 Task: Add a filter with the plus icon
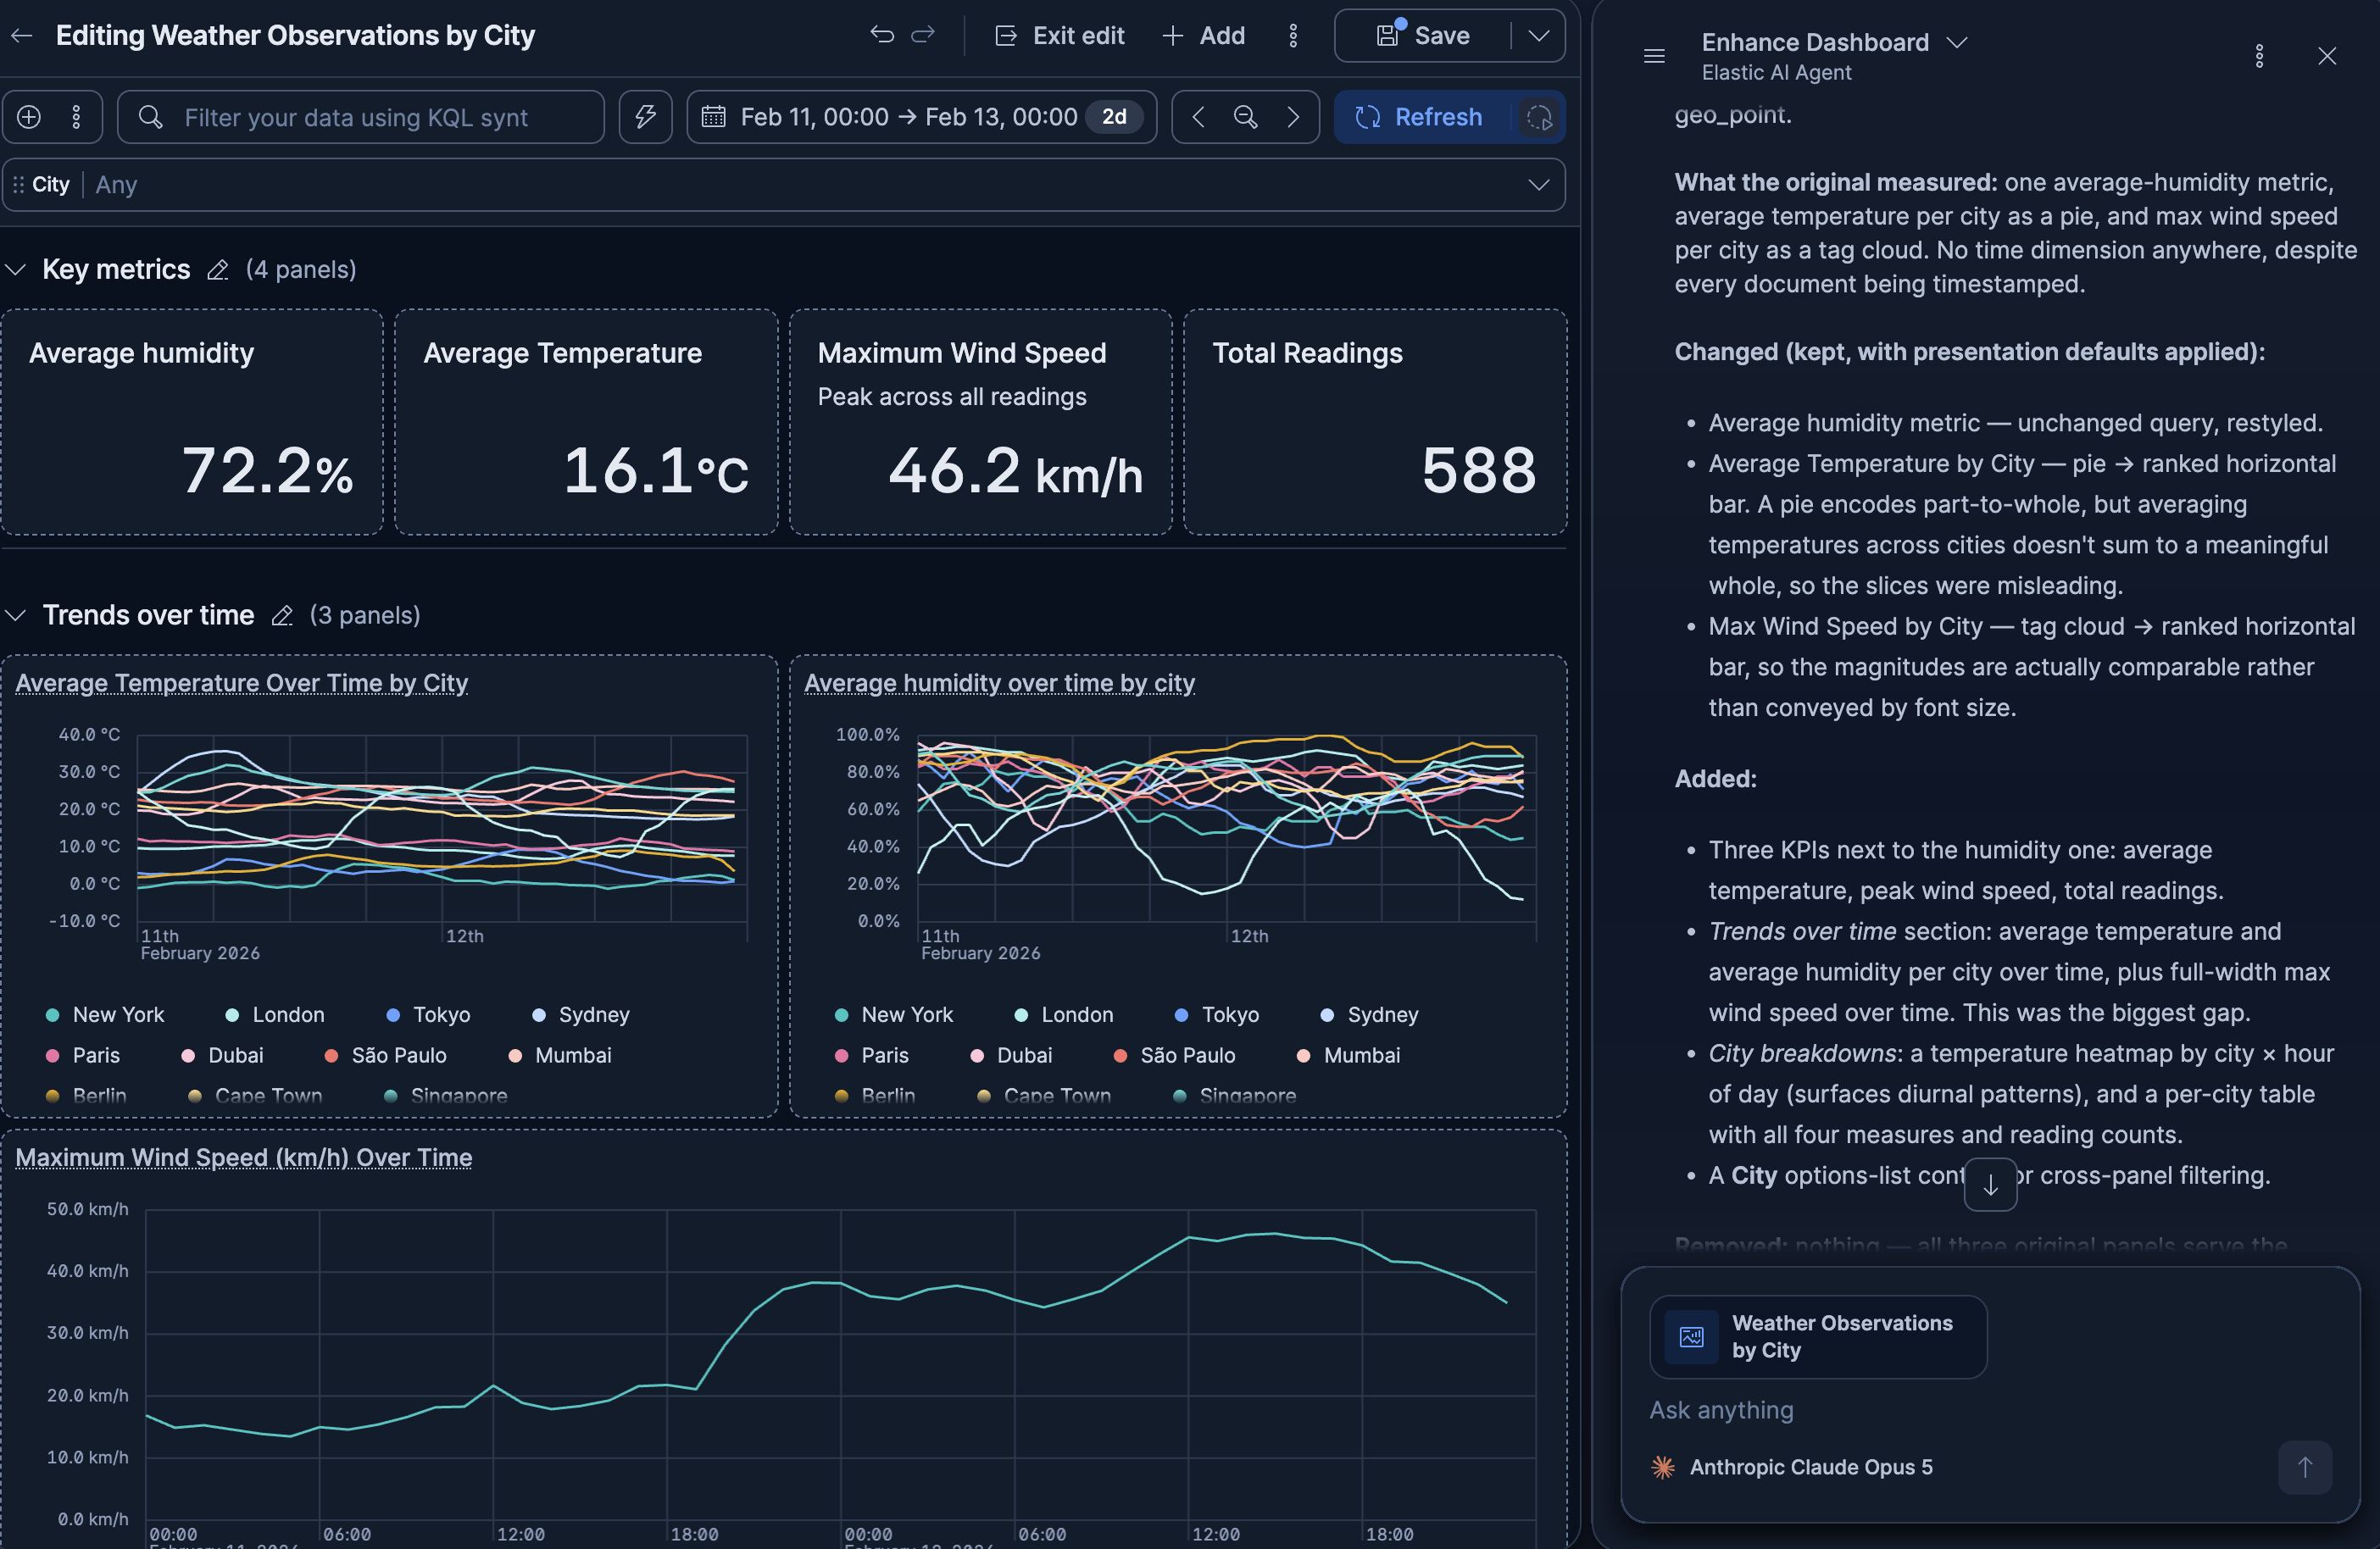pos(29,117)
